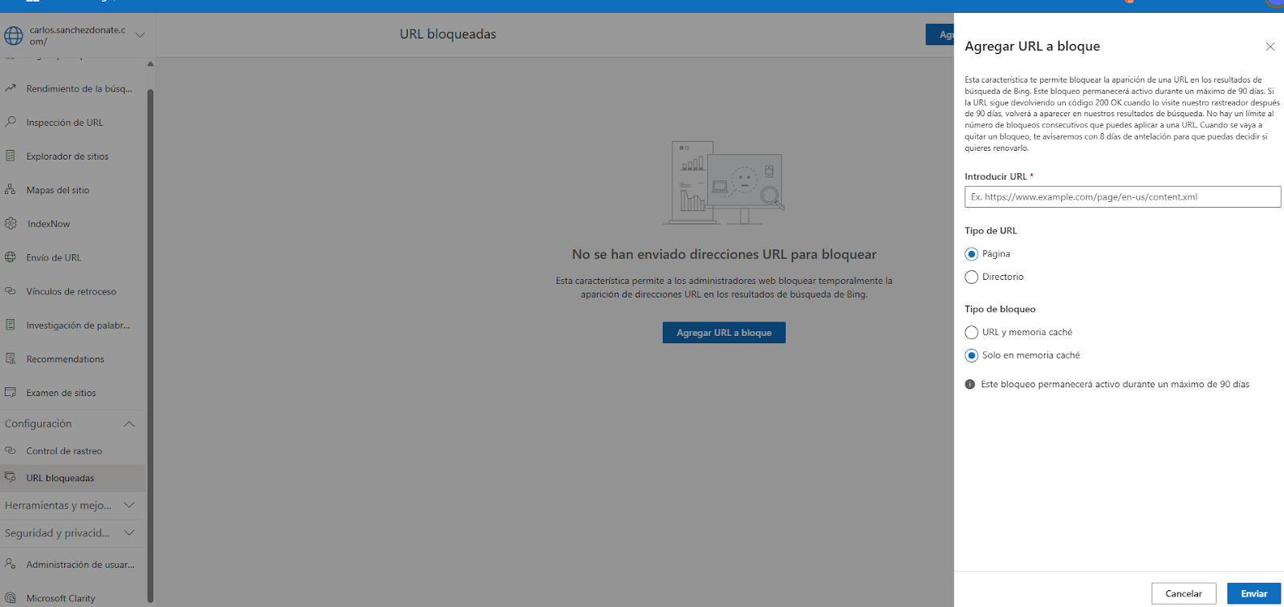The height and width of the screenshot is (607, 1284).
Task: Click the Mapas del sitio sitemap icon
Action: (x=10, y=190)
